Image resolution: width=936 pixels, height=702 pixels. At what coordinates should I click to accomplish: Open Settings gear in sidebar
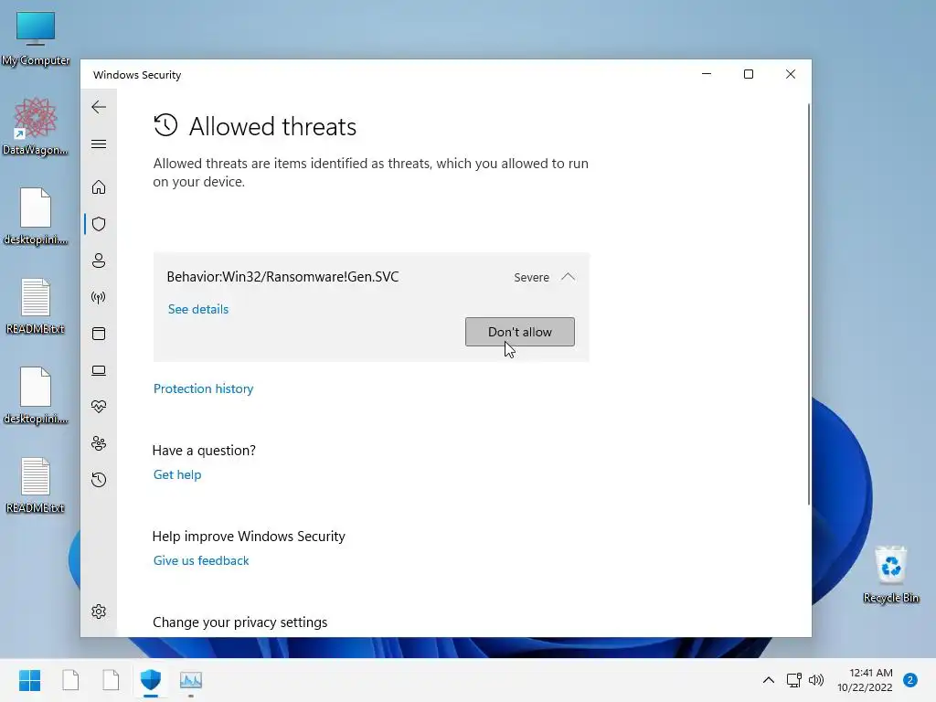[x=99, y=612]
